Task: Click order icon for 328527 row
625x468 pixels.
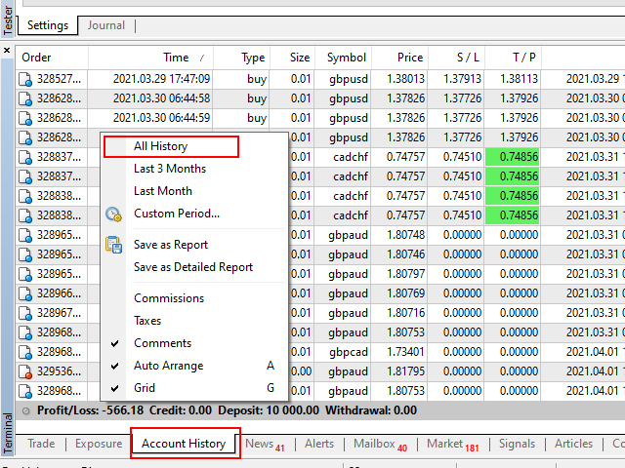Action: point(25,79)
